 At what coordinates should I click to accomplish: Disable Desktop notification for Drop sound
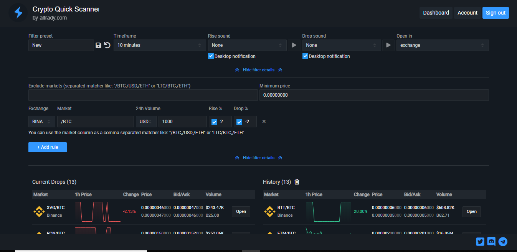coord(305,56)
